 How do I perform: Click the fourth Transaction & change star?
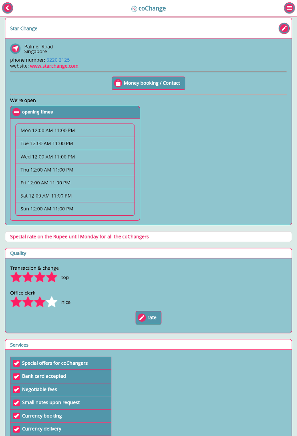click(52, 277)
